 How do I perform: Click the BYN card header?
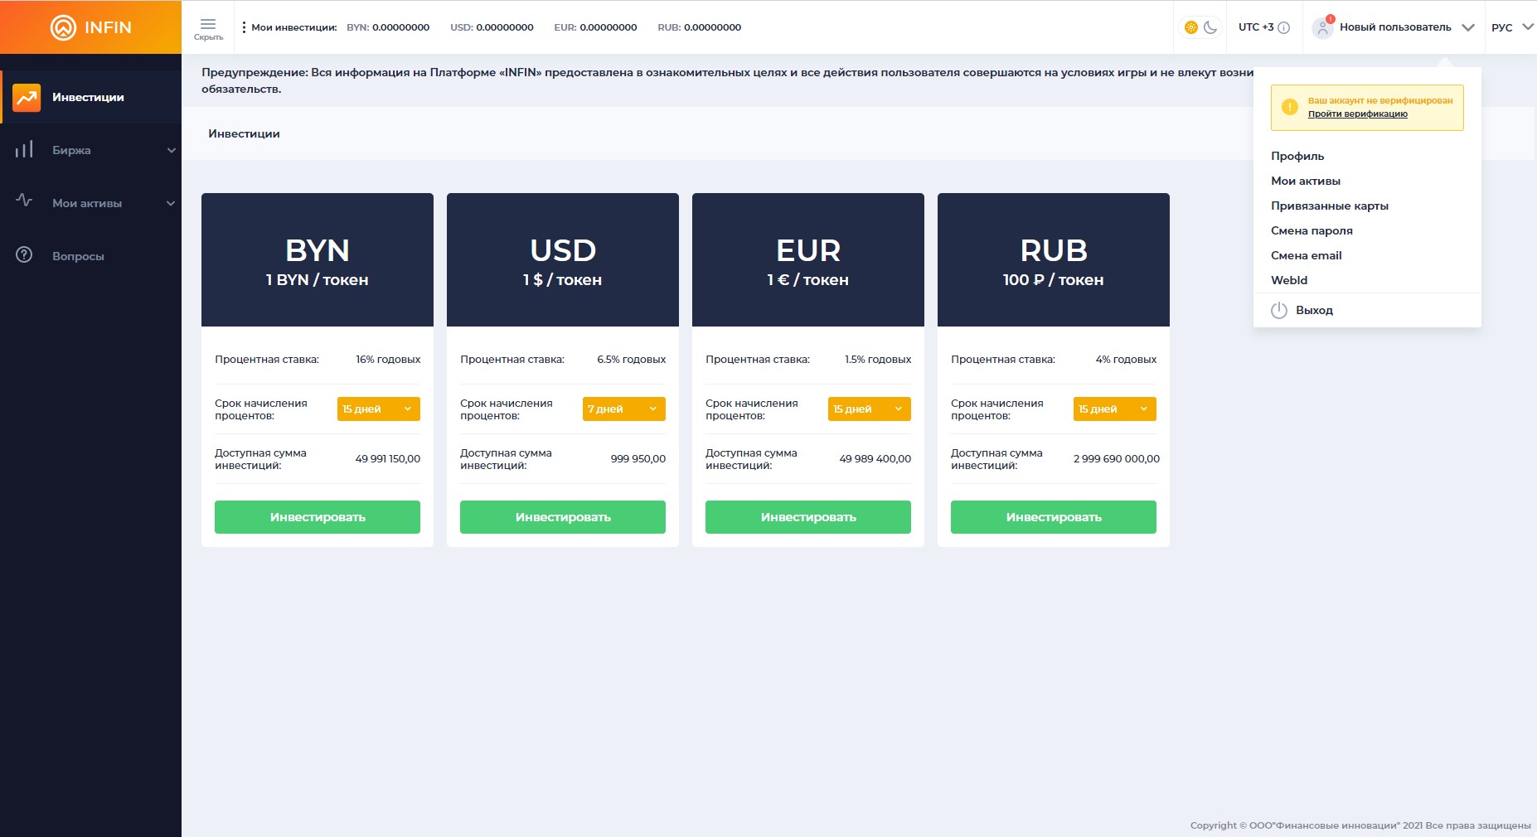[318, 260]
